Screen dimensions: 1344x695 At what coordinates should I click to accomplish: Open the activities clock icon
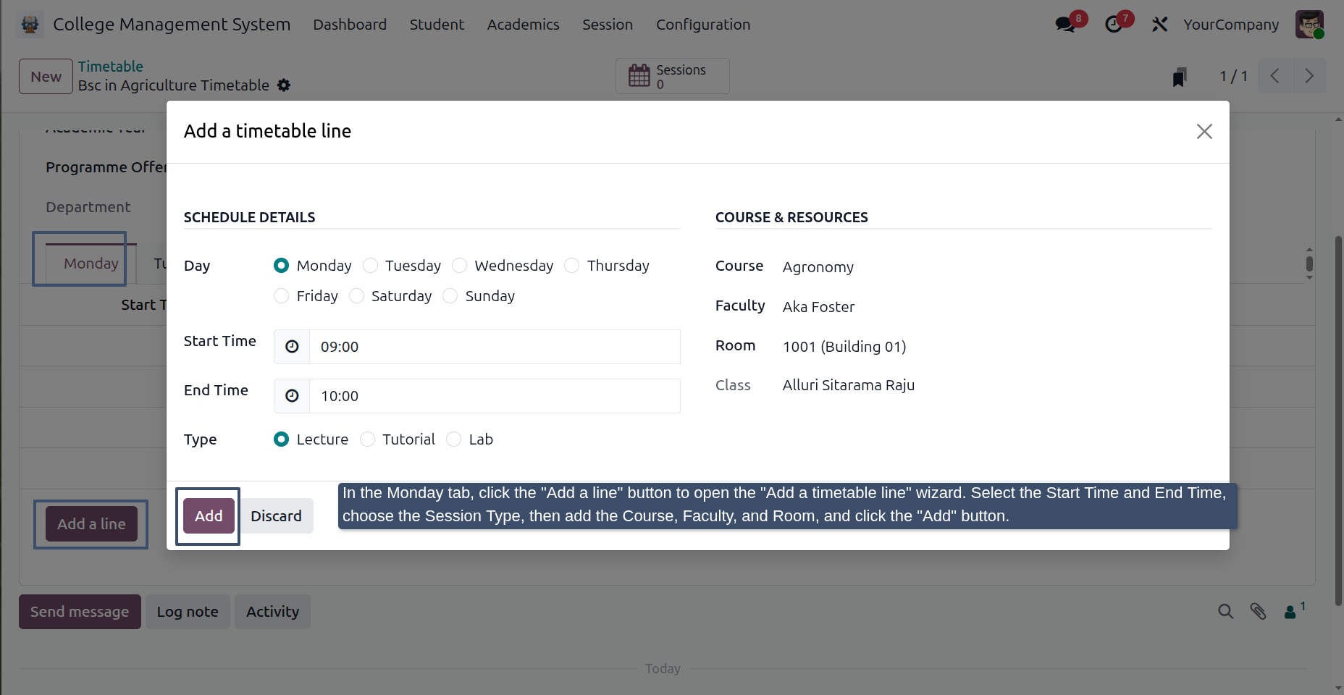1114,25
